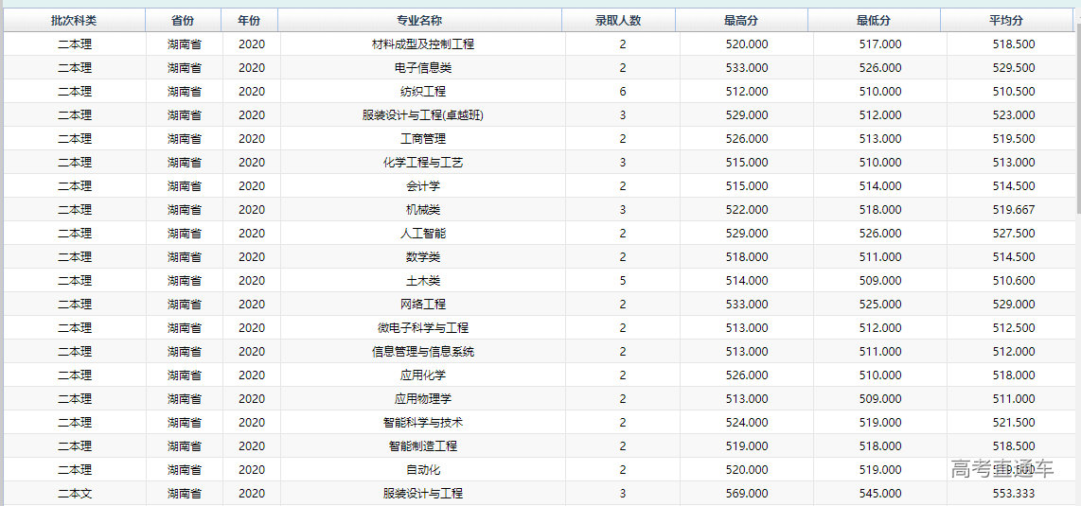Select the 信息管理与信息系统 cell
Image resolution: width=1081 pixels, height=506 pixels.
tap(423, 352)
